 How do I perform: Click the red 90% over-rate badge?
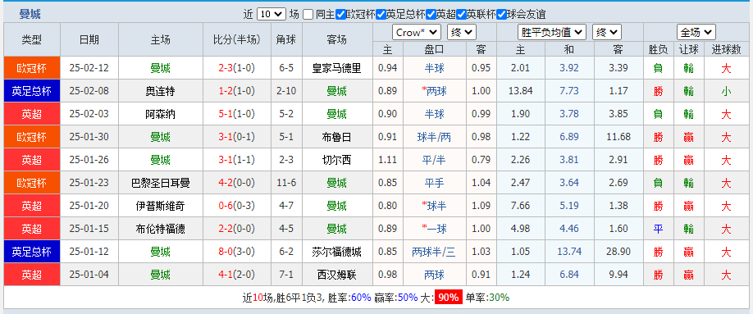coord(449,298)
